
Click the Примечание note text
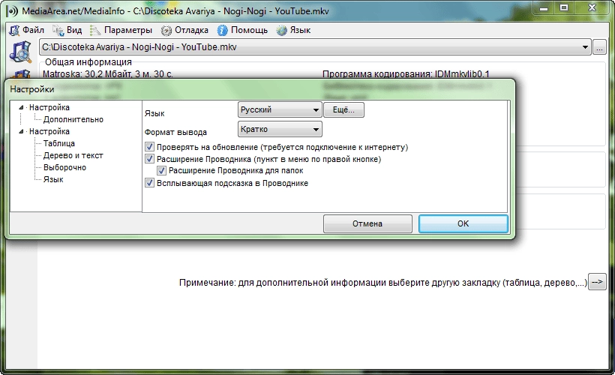coord(383,283)
